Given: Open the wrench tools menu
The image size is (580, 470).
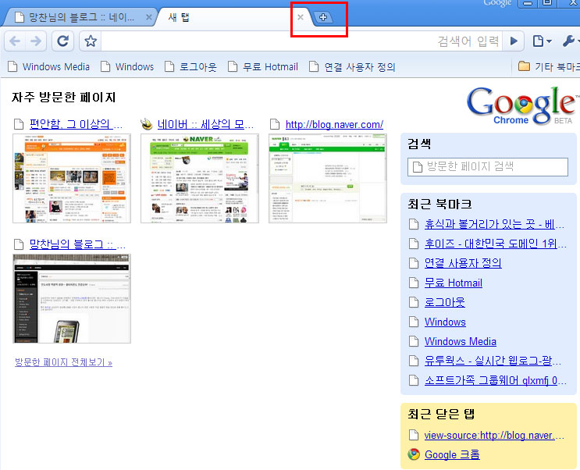Looking at the screenshot, I should point(571,41).
